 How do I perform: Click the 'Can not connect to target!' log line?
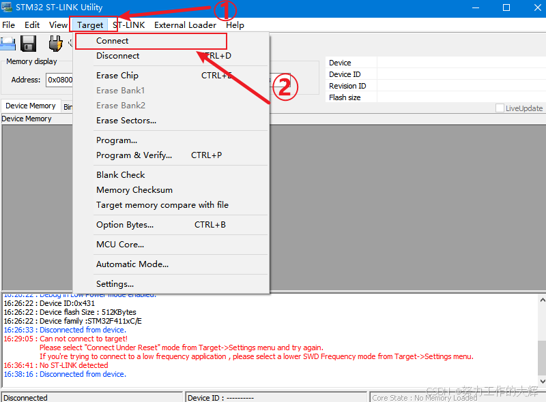pyautogui.click(x=66, y=339)
